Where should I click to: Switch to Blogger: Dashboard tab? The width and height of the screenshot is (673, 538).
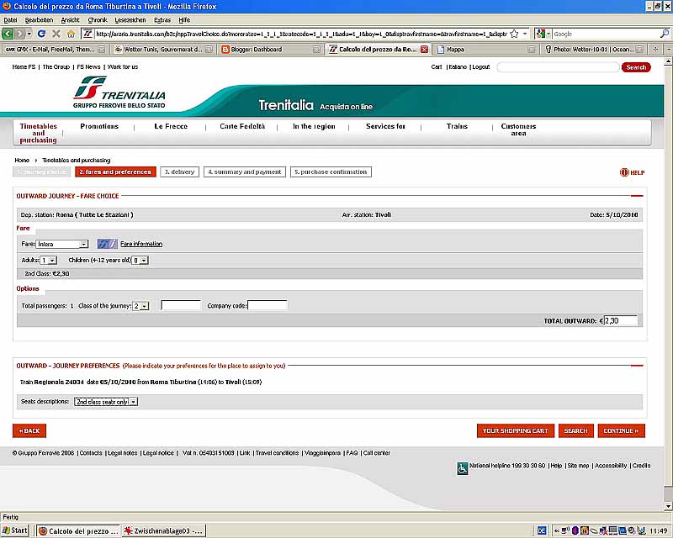pos(271,50)
